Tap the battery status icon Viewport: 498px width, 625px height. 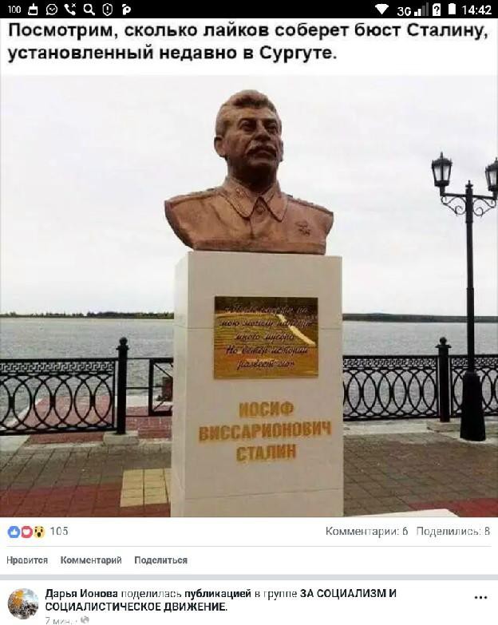(452, 9)
